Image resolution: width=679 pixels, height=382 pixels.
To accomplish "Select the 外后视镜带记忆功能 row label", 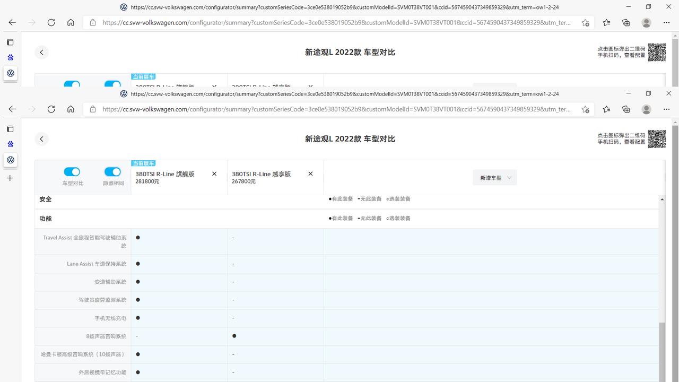I will click(x=102, y=372).
